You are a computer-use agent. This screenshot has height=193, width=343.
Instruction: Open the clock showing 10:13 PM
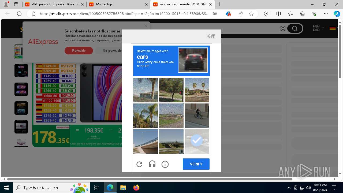pyautogui.click(x=320, y=188)
